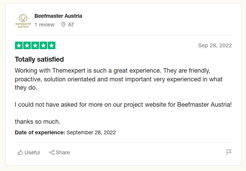
Task: Click the third green rating star
Action: pos(35,45)
